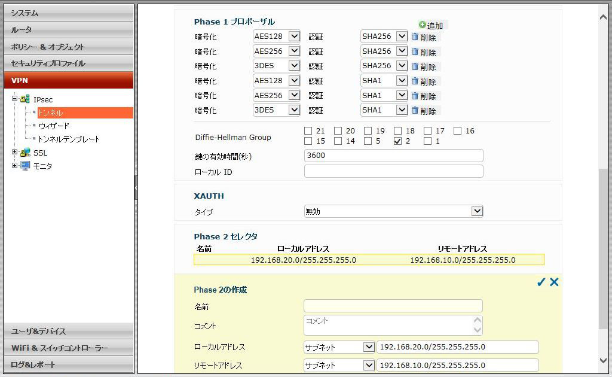The image size is (612, 377).
Task: Click the SSL tree node icon
Action: click(25, 153)
